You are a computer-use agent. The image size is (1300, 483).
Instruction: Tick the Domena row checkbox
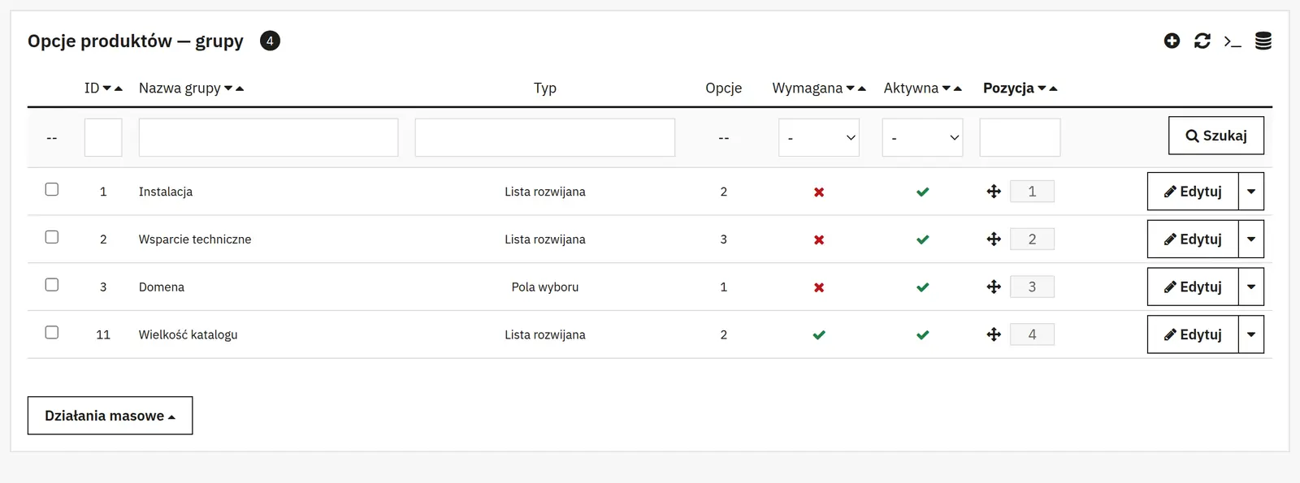pyautogui.click(x=52, y=285)
